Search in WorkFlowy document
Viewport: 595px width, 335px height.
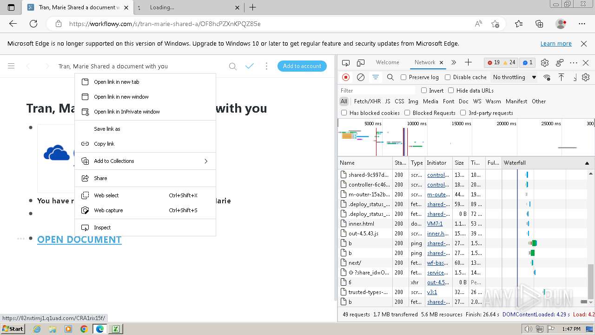[233, 66]
